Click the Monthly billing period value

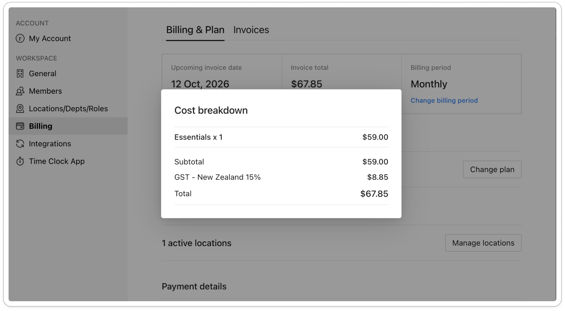point(429,84)
